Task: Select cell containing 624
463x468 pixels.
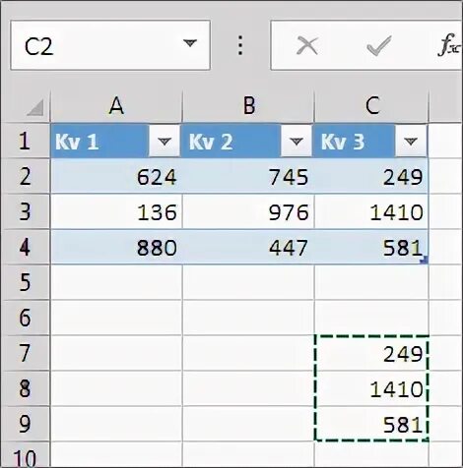Action: coord(116,176)
